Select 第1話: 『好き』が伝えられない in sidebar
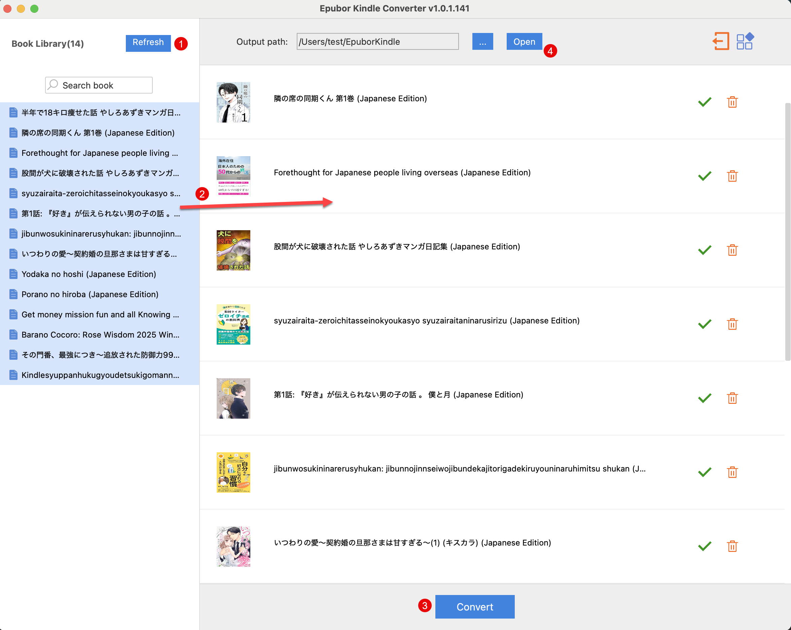This screenshot has height=630, width=791. click(100, 213)
